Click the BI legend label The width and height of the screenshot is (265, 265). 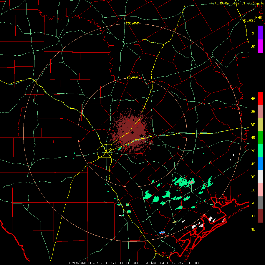tap(253, 216)
